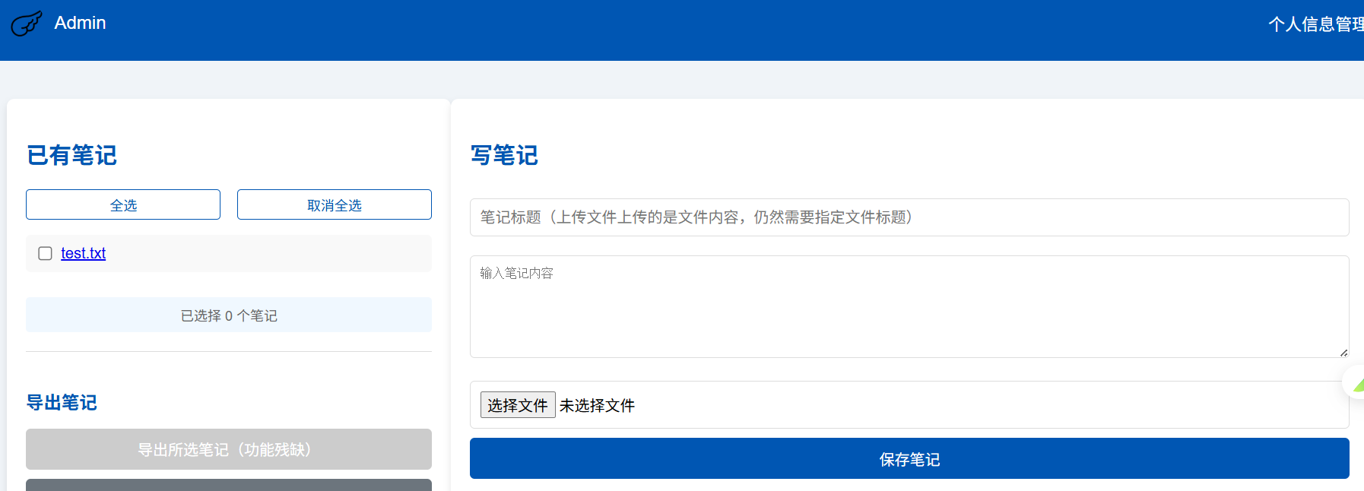
Task: Click the green floating icon at right edge
Action: pyautogui.click(x=1356, y=382)
